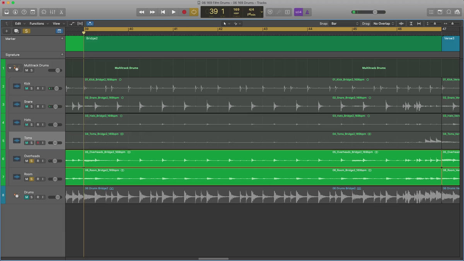The height and width of the screenshot is (261, 464).
Task: Click the Add Track plus button
Action: point(6,31)
